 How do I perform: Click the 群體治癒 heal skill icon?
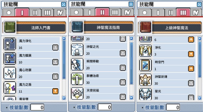coord(77,79)
